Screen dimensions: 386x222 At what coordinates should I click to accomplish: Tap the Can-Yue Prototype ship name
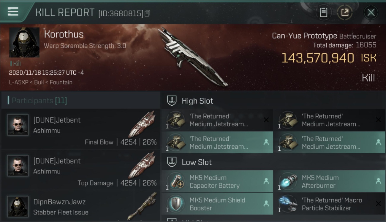(x=304, y=36)
